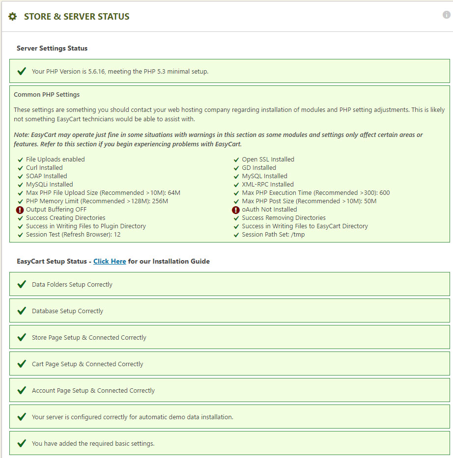This screenshot has height=458, width=453.
Task: Click the checkmark next to XML-RPC Installed
Action: click(236, 185)
